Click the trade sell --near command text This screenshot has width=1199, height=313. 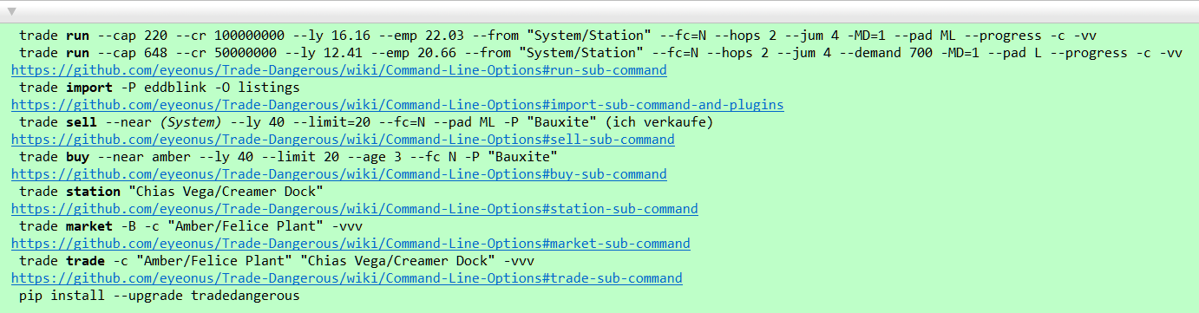click(x=365, y=122)
